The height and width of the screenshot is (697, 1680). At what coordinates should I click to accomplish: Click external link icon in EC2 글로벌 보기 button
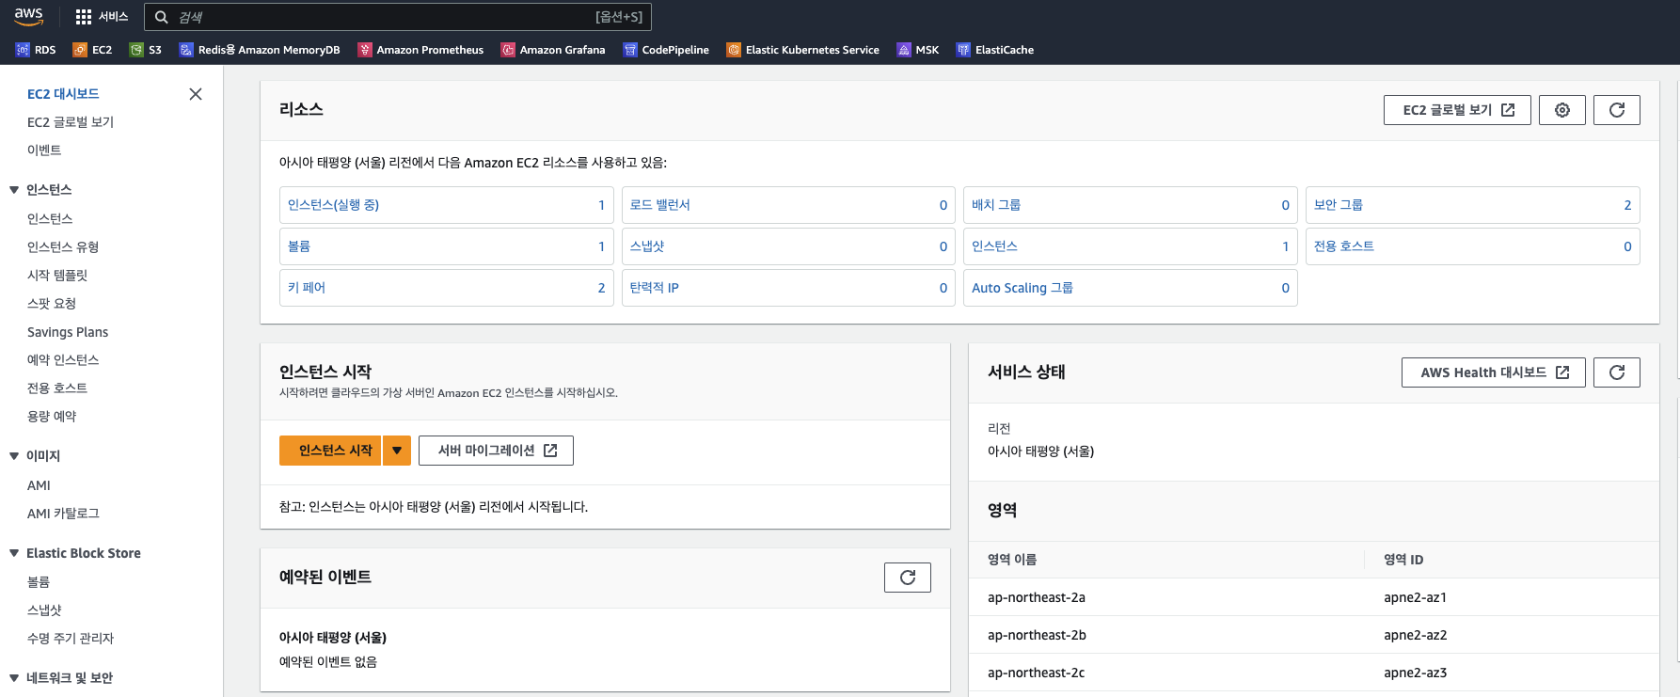pyautogui.click(x=1508, y=110)
